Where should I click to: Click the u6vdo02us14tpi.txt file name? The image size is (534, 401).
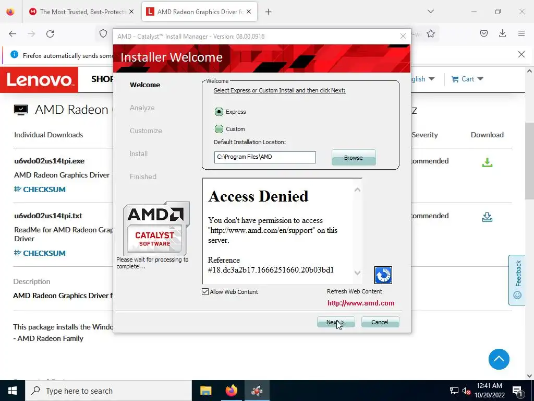pyautogui.click(x=48, y=216)
